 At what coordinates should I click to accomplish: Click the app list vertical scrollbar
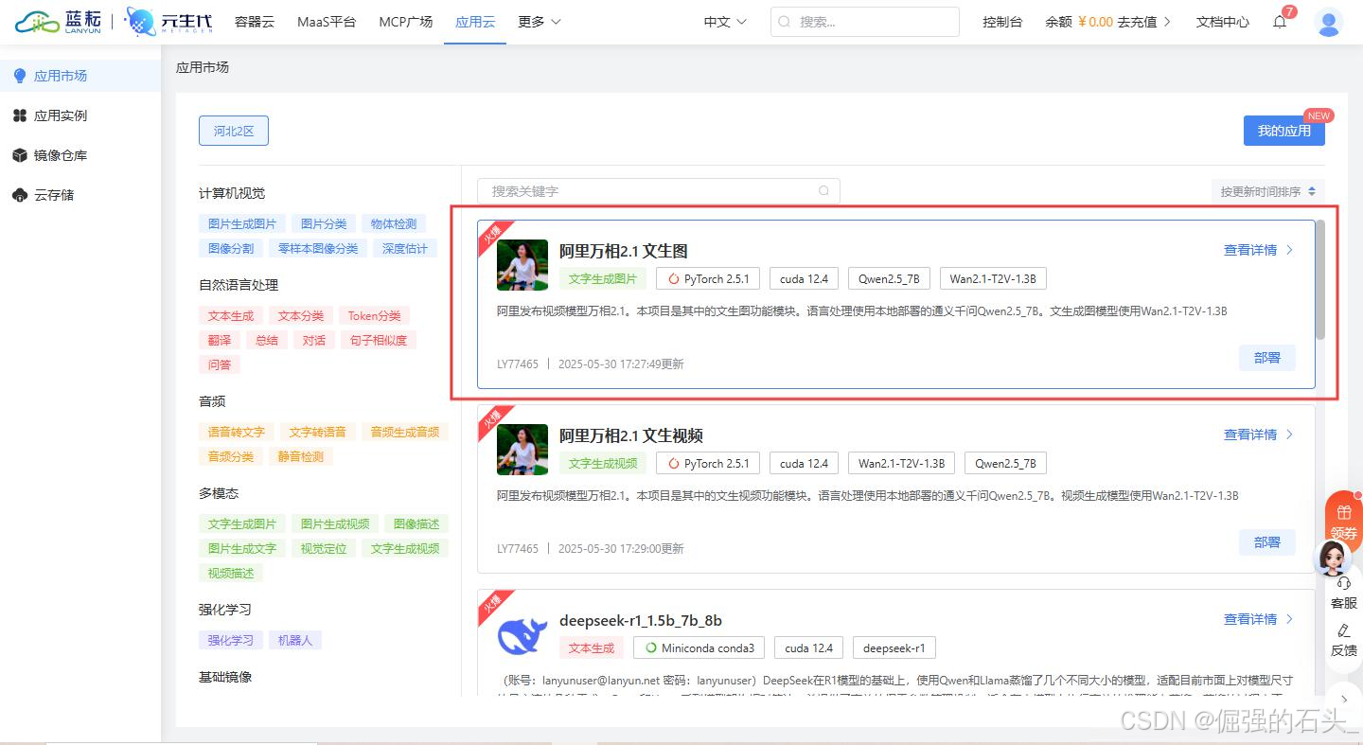pos(1320,280)
